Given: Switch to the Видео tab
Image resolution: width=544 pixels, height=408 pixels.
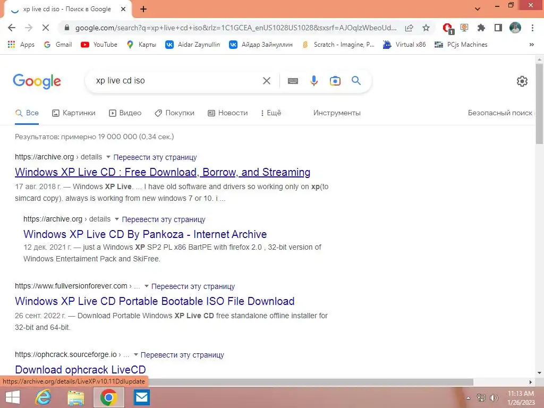Looking at the screenshot, I should click(x=125, y=113).
